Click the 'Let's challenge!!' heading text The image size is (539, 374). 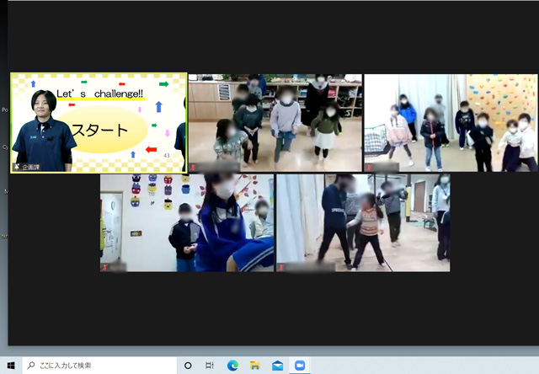pos(99,93)
